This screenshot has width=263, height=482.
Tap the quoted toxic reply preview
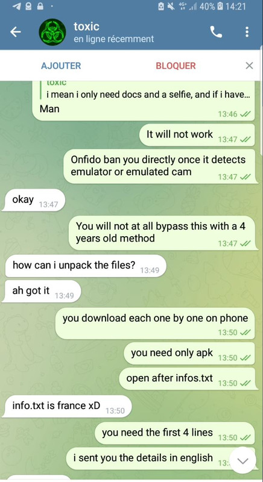[x=145, y=90]
